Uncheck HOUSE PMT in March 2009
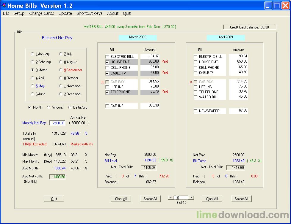The height and width of the screenshot is (224, 291). pos(107,62)
